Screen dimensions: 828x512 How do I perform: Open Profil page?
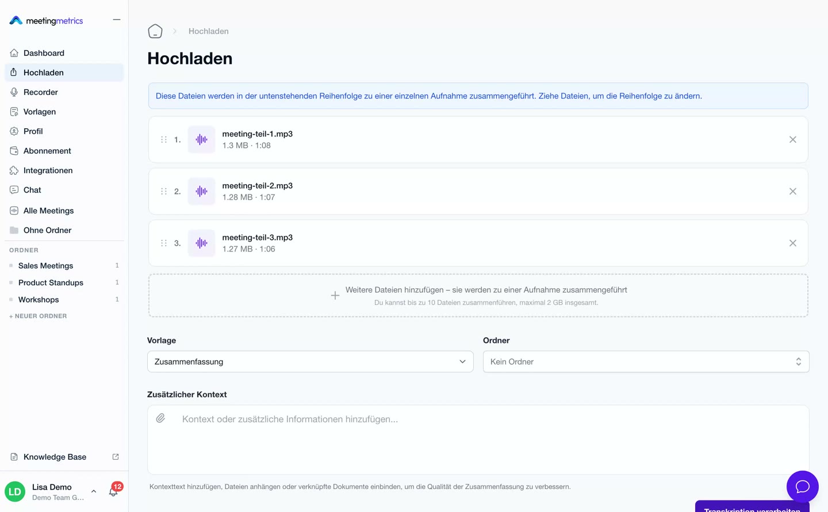[64, 131]
